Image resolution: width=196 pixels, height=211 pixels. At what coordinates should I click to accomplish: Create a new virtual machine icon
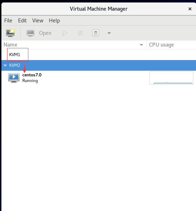10,33
